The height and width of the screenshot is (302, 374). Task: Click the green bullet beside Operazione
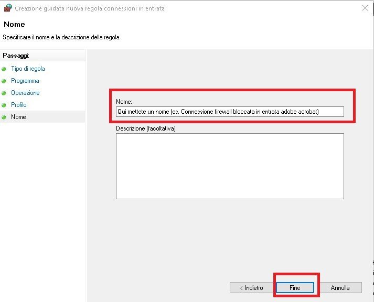[x=4, y=93]
